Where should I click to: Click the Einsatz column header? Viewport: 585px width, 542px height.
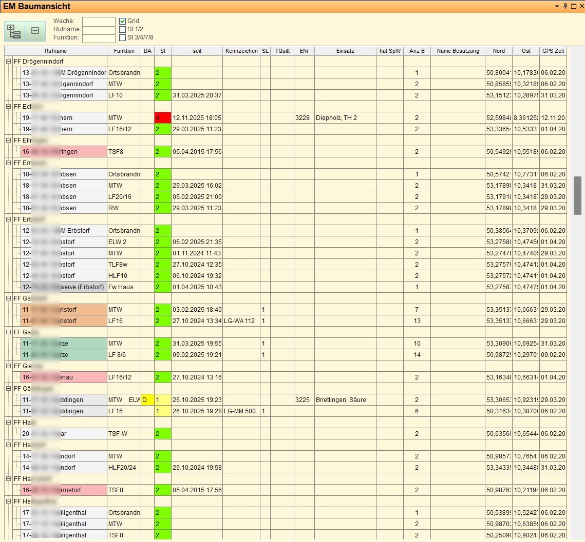tap(345, 51)
